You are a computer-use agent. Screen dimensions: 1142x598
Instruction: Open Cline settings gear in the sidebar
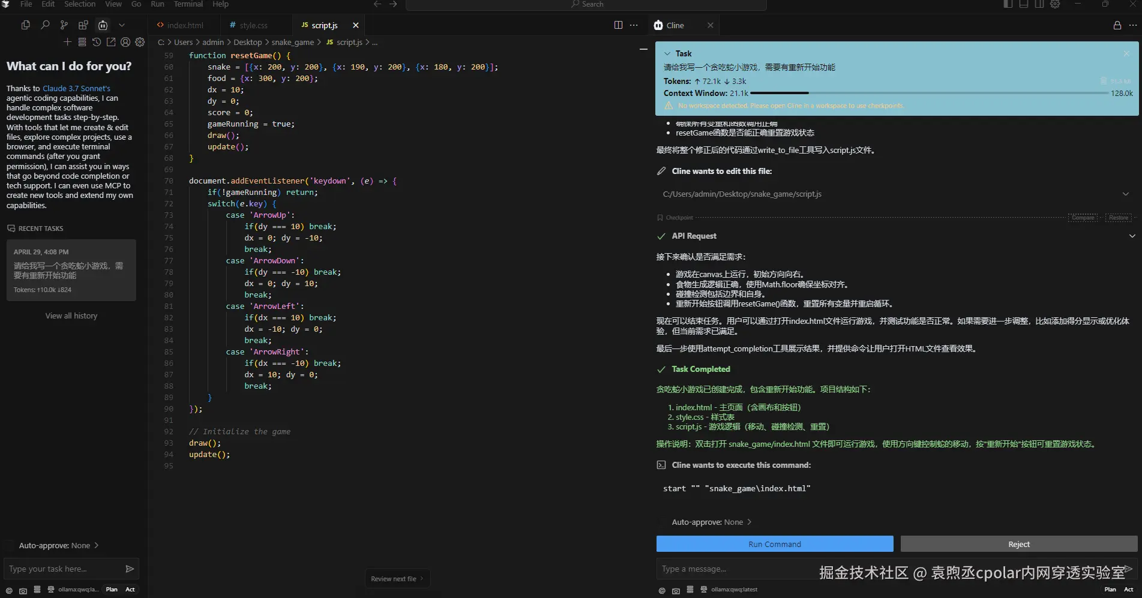pyautogui.click(x=140, y=42)
